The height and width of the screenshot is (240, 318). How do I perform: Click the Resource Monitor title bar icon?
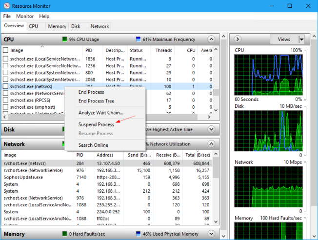pos(6,6)
